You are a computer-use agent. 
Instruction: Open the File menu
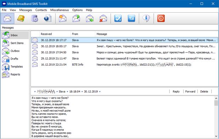[4, 10]
